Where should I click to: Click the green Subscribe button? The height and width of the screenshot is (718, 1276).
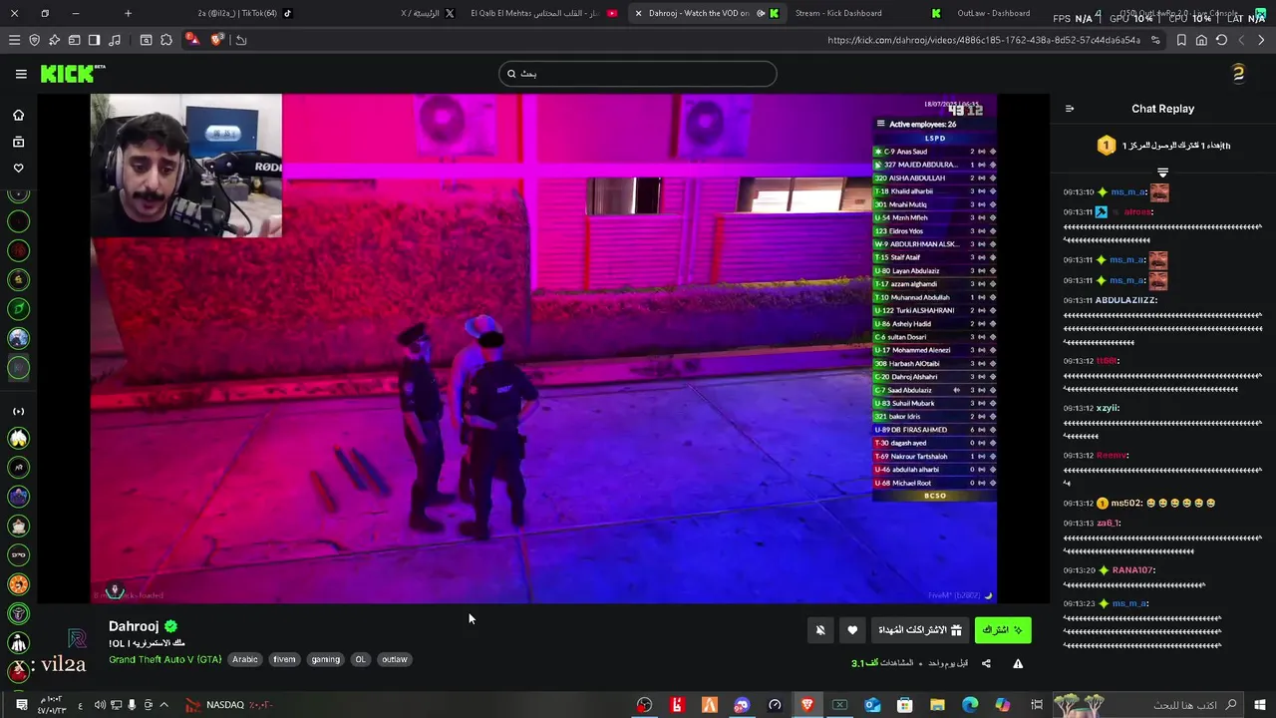[x=1003, y=630]
